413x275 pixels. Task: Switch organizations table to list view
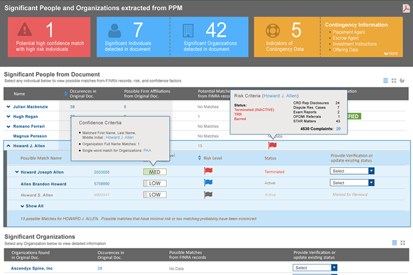click(395, 243)
